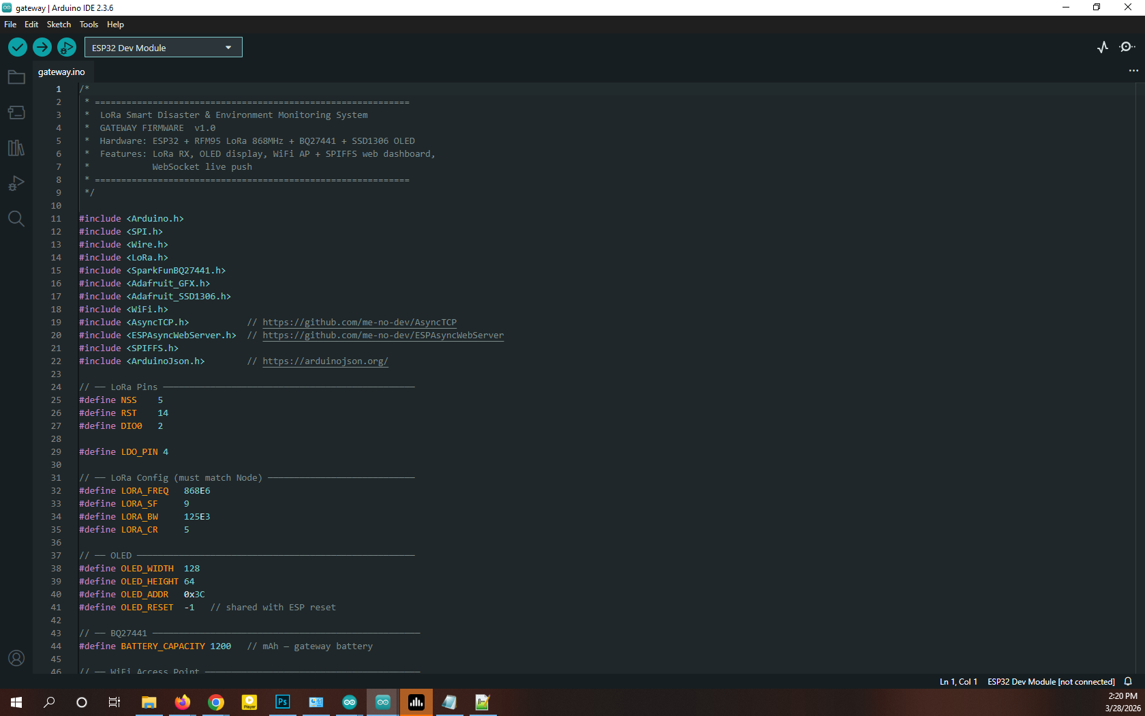
Task: Open the audio bars app on taskbar
Action: tap(416, 702)
